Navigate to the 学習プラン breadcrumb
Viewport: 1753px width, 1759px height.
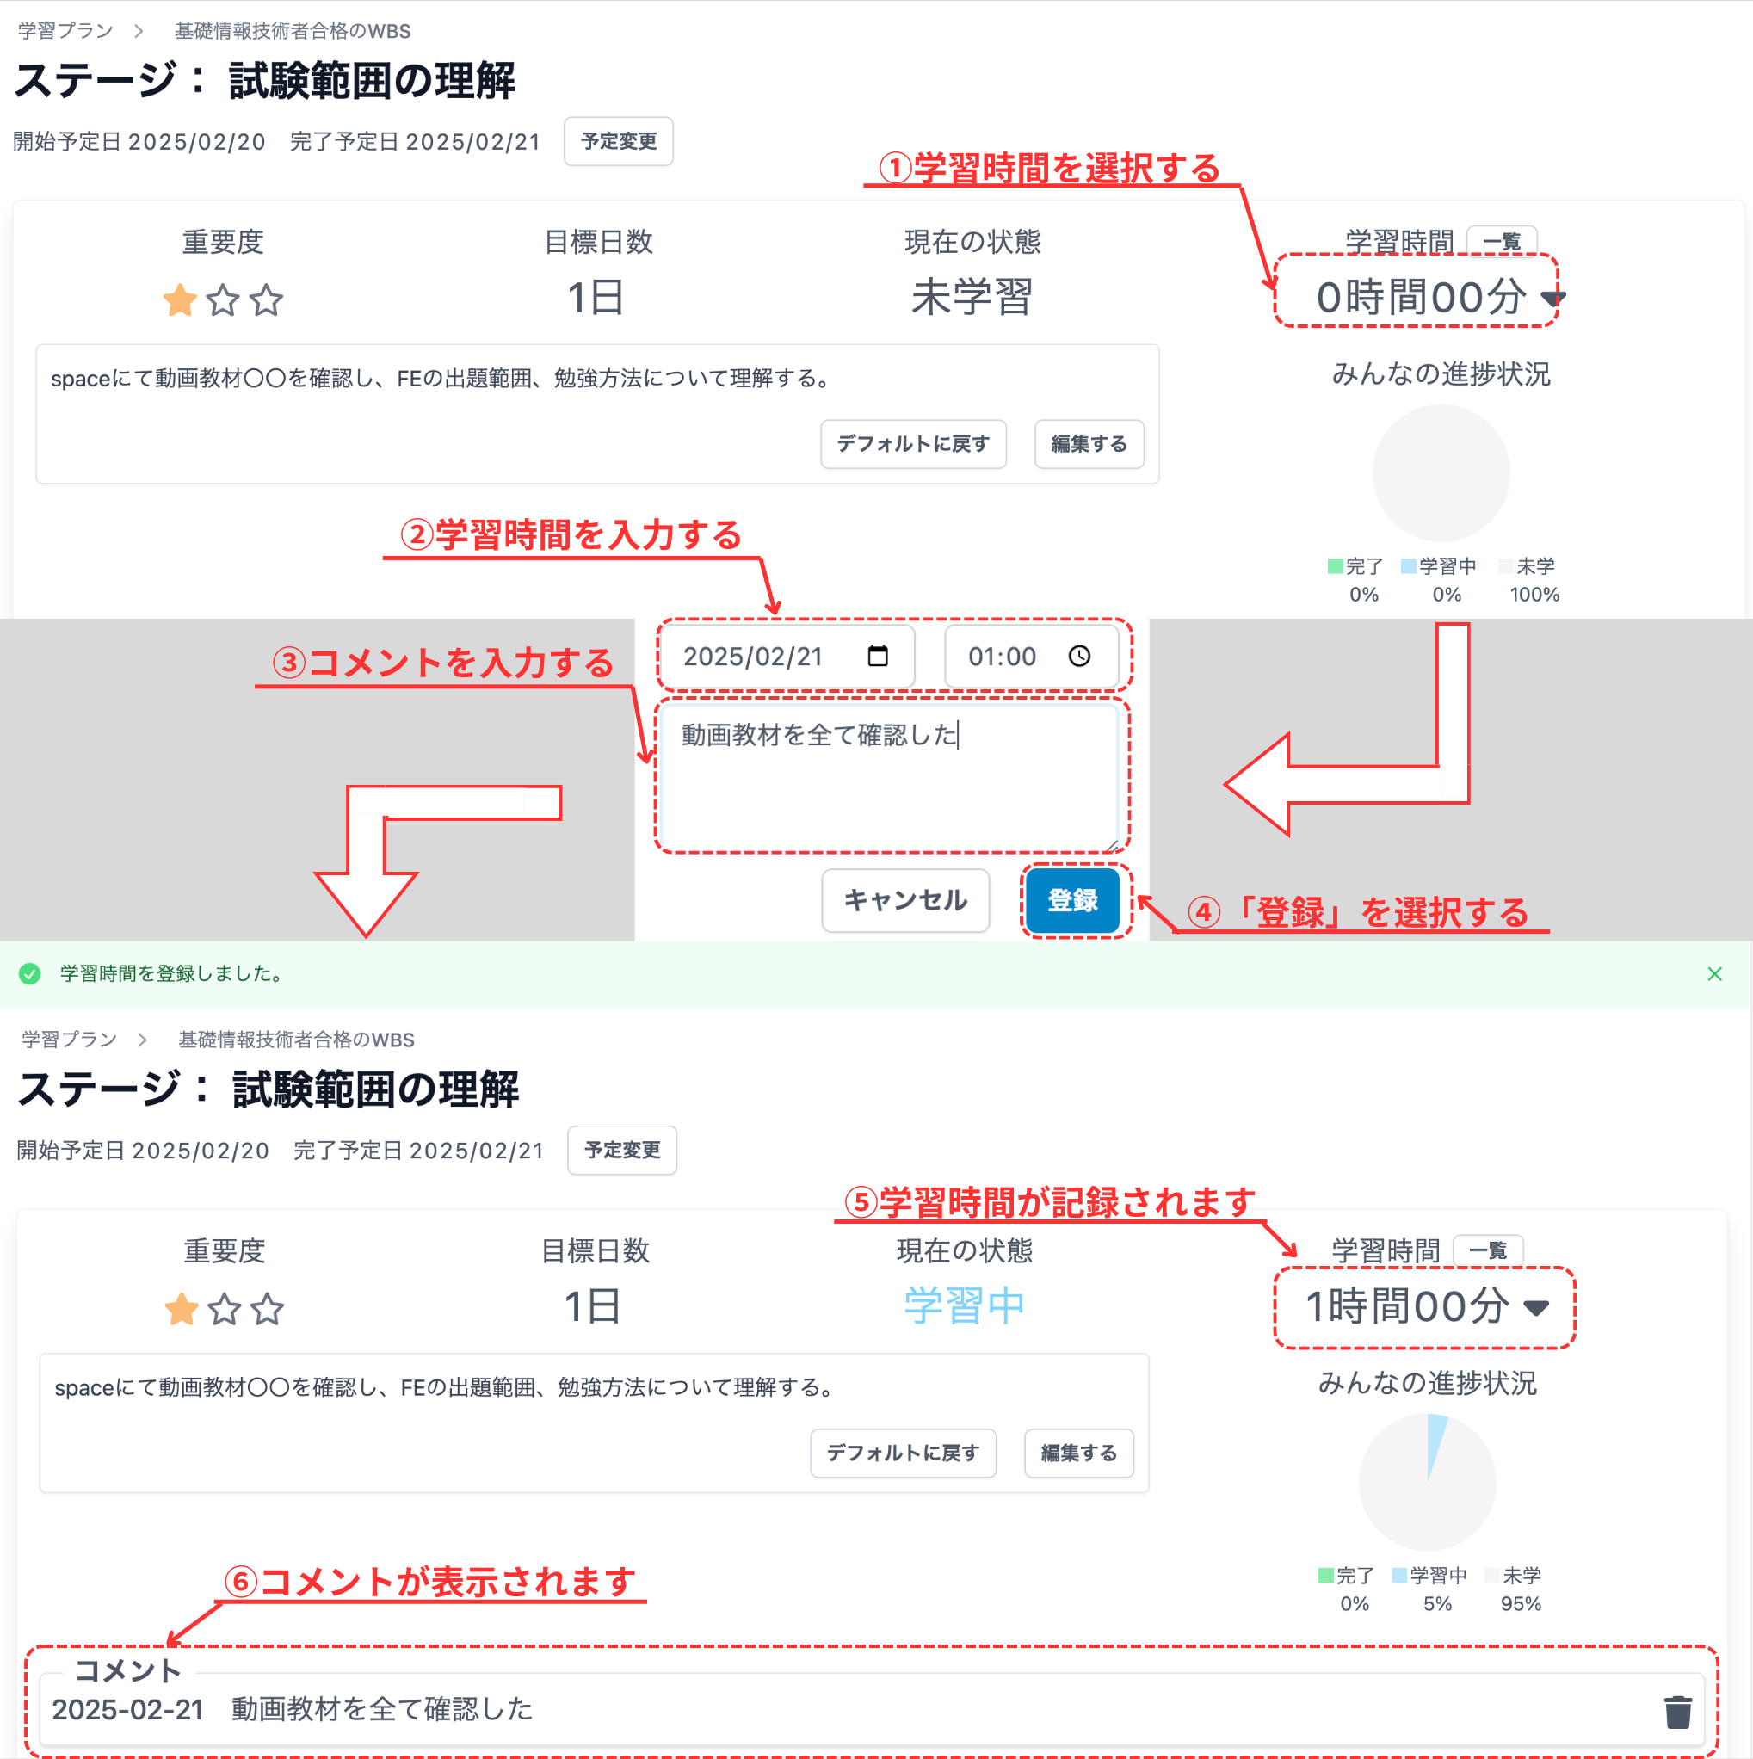[62, 30]
